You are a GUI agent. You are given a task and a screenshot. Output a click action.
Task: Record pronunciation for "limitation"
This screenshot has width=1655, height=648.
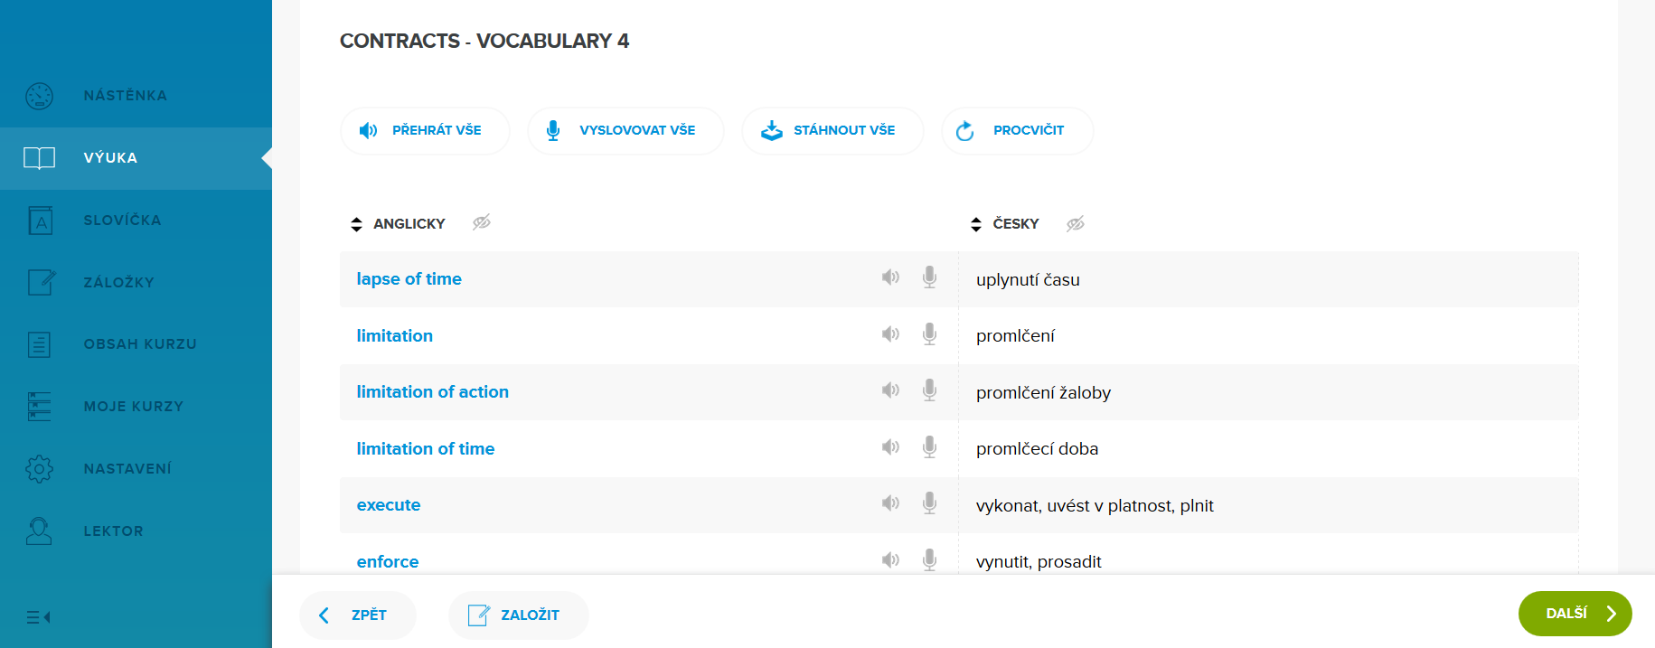pyautogui.click(x=929, y=334)
